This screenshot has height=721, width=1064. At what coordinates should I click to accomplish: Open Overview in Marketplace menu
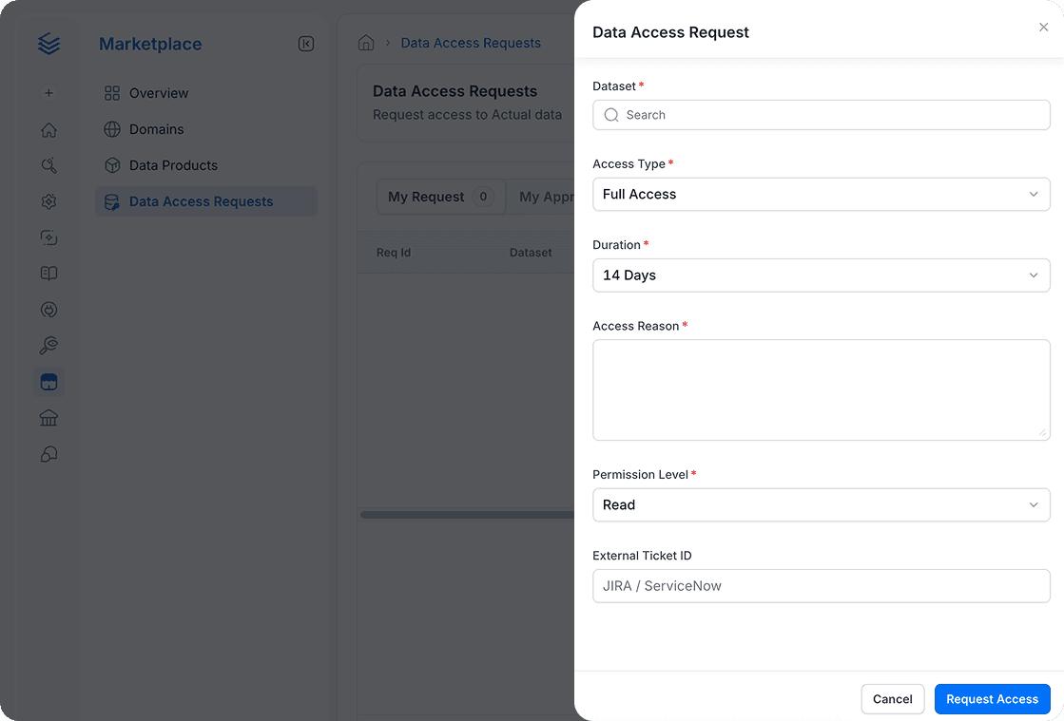pos(206,93)
